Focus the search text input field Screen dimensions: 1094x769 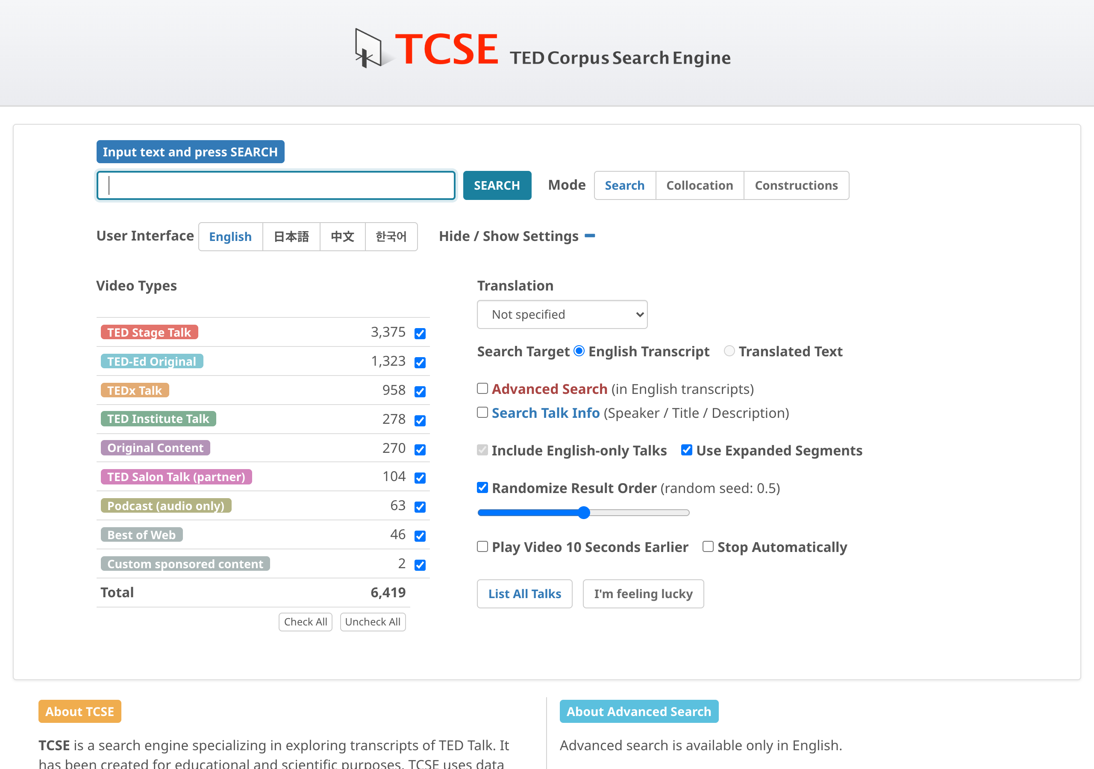[x=276, y=185]
